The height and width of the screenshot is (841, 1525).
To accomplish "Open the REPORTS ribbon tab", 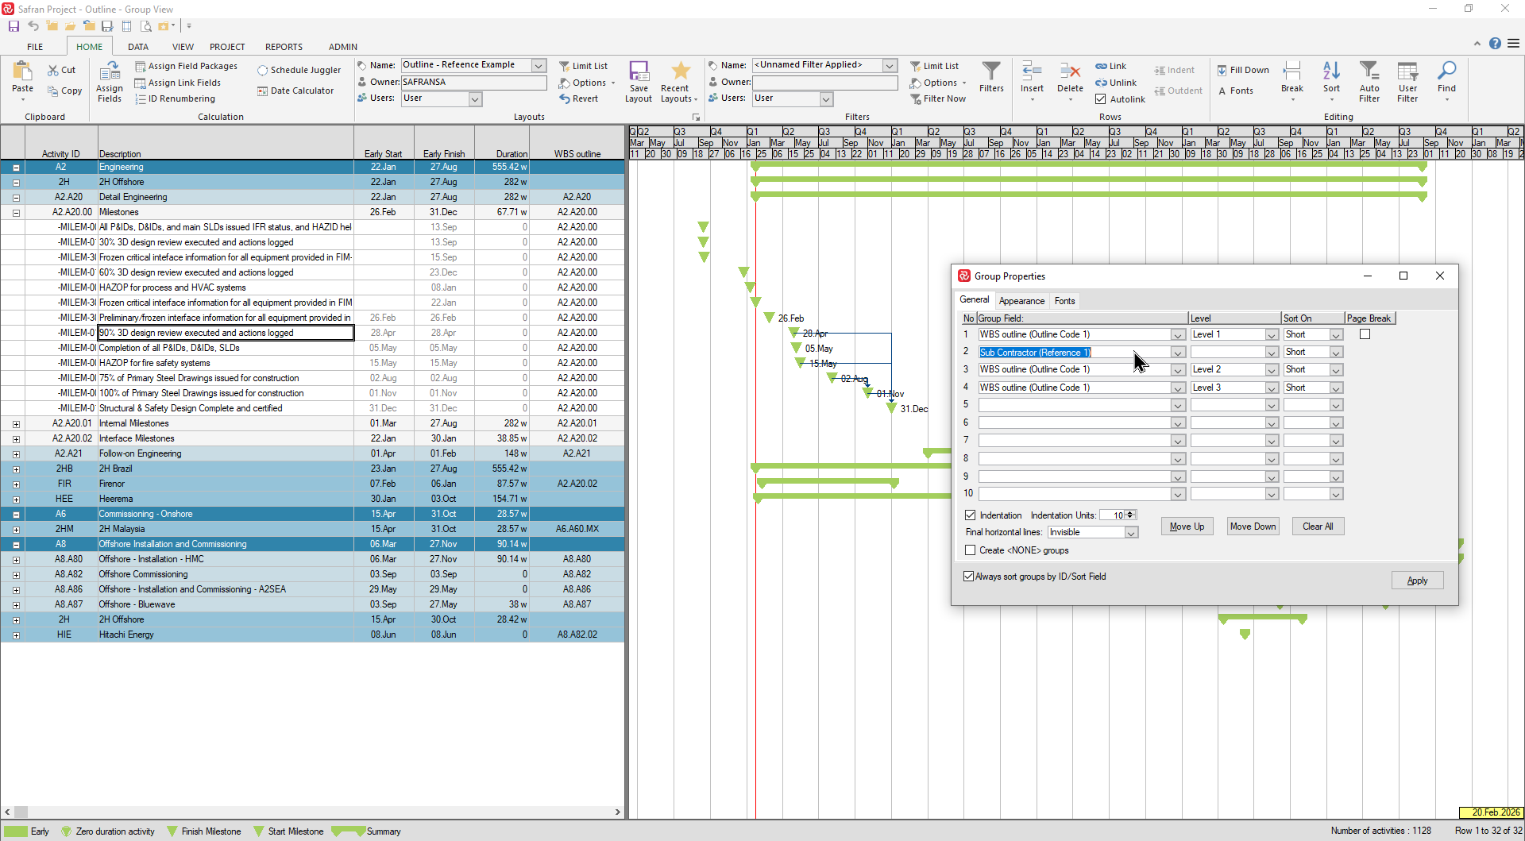I will (284, 47).
